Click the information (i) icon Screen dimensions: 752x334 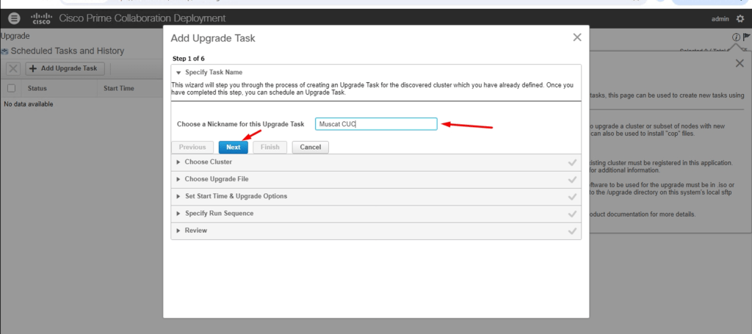click(x=735, y=37)
